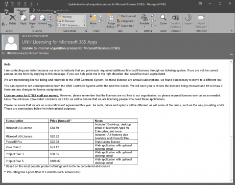
Task: Open the Tags group dialog launcher
Action: 137,31
